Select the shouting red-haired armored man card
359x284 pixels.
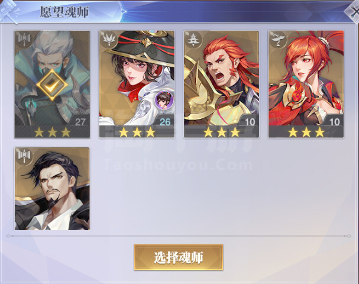pos(221,84)
